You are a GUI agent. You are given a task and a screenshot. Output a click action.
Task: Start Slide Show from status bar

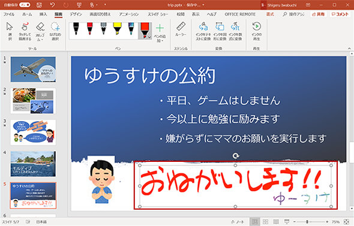pos(287,222)
